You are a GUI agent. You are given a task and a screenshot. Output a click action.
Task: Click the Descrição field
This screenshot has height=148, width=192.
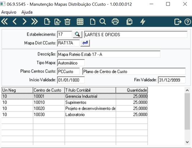pos(109,54)
